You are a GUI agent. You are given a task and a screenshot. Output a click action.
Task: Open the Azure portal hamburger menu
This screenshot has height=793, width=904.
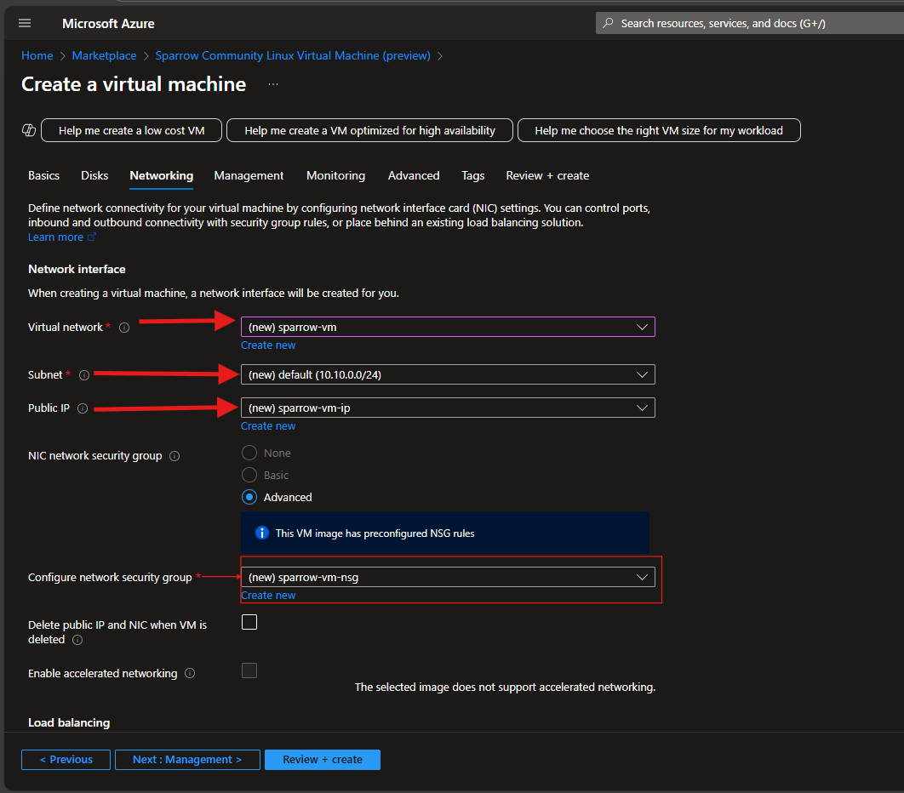25,23
